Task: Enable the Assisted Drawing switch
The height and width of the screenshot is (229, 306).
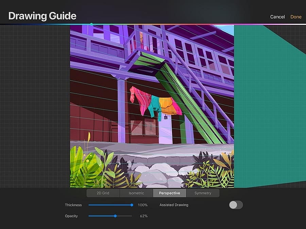Action: point(236,205)
